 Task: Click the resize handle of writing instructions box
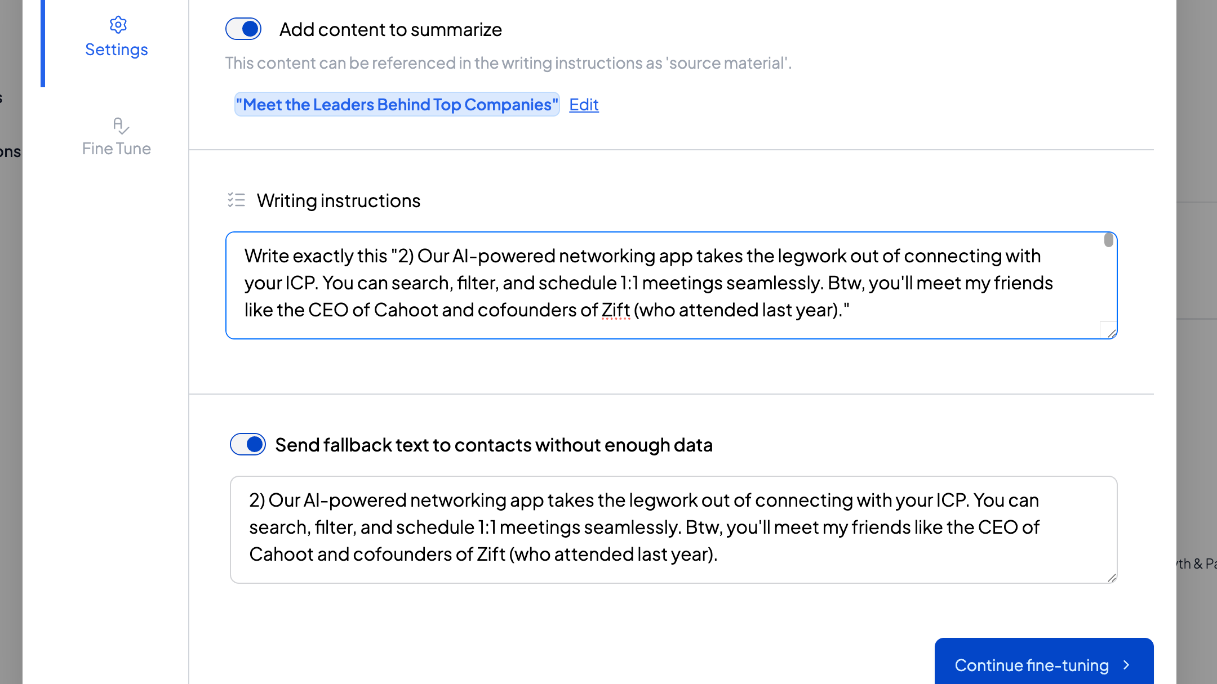point(1111,333)
